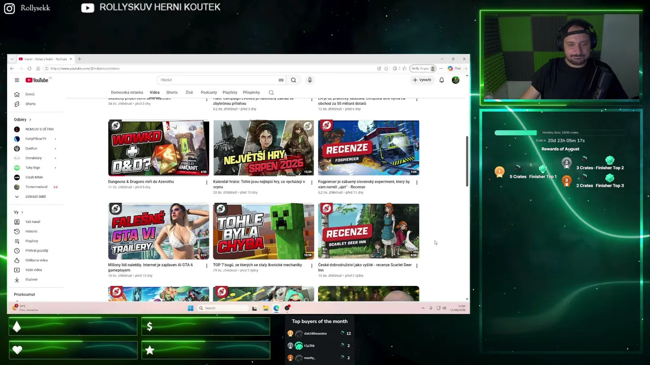
Task: Open the Playlisty channel tab
Action: pos(230,93)
